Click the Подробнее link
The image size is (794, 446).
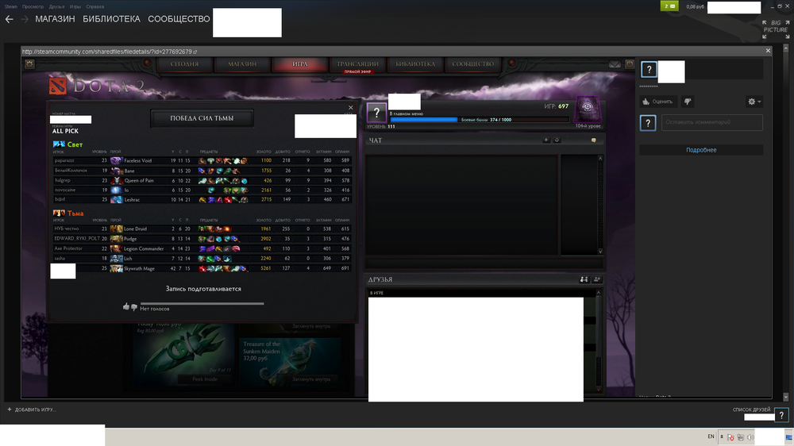(701, 150)
